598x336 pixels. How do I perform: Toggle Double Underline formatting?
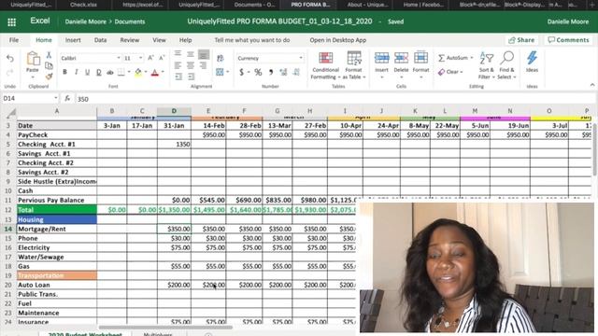tap(98, 72)
